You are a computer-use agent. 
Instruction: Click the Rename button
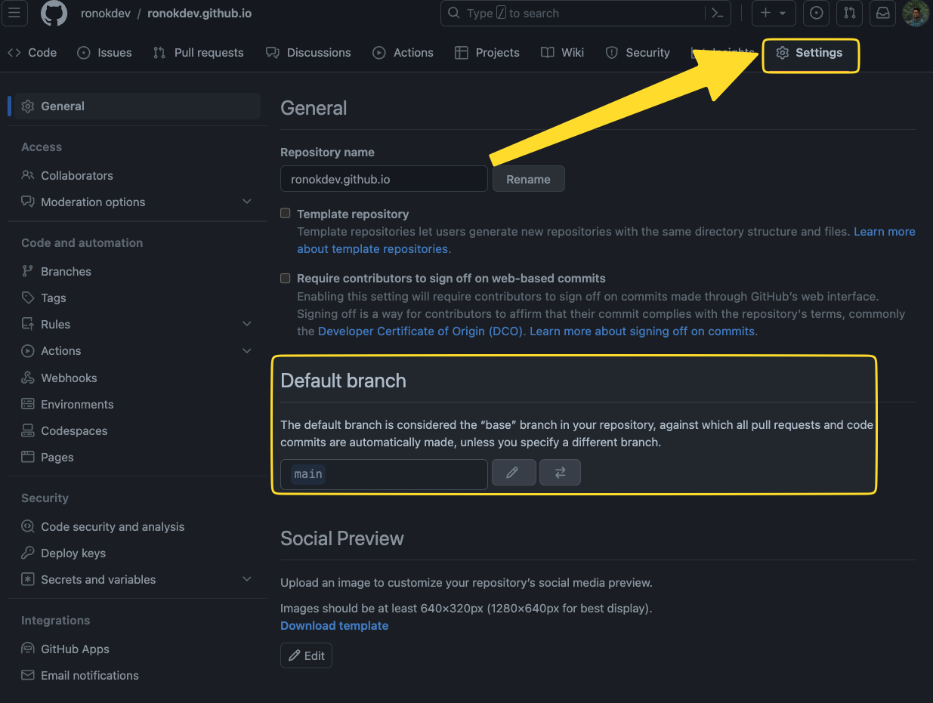pos(528,180)
